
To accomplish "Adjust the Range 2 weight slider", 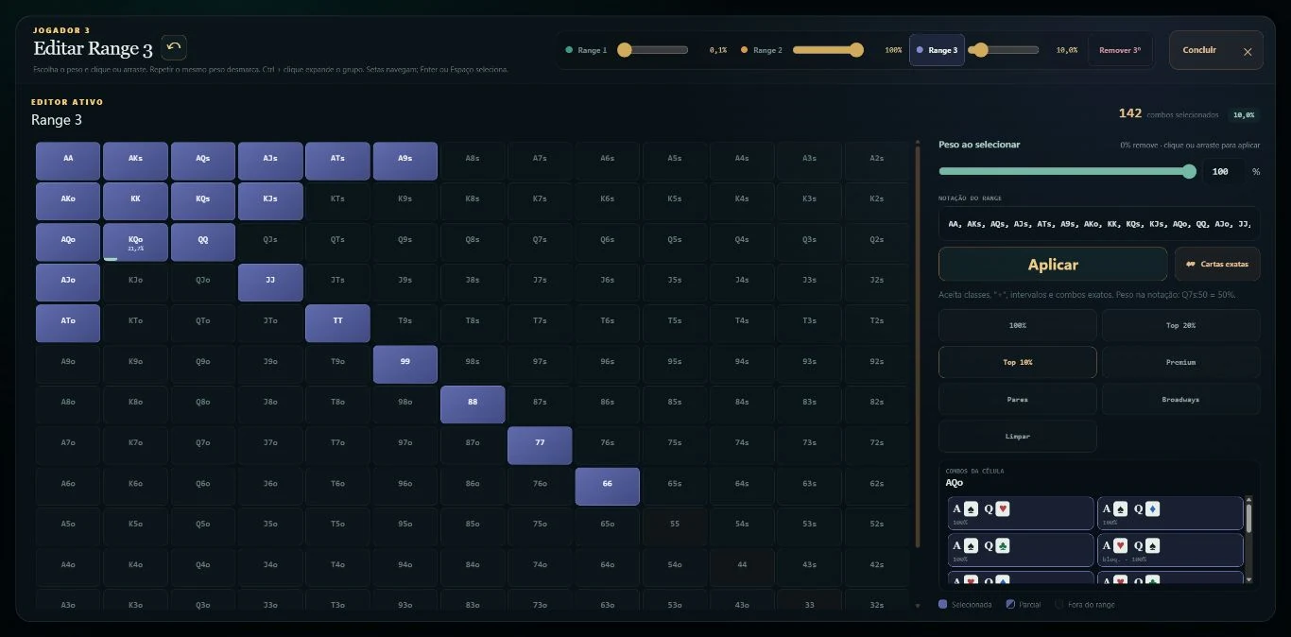I will click(828, 50).
